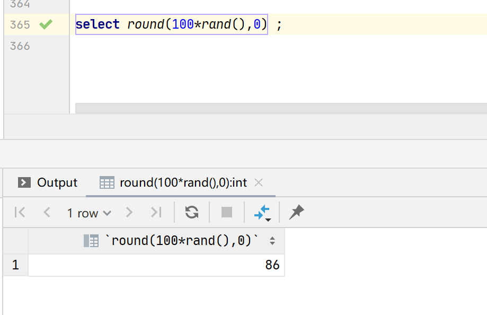487x315 pixels.
Task: Open the compare data dropdown icon
Action: click(x=262, y=213)
